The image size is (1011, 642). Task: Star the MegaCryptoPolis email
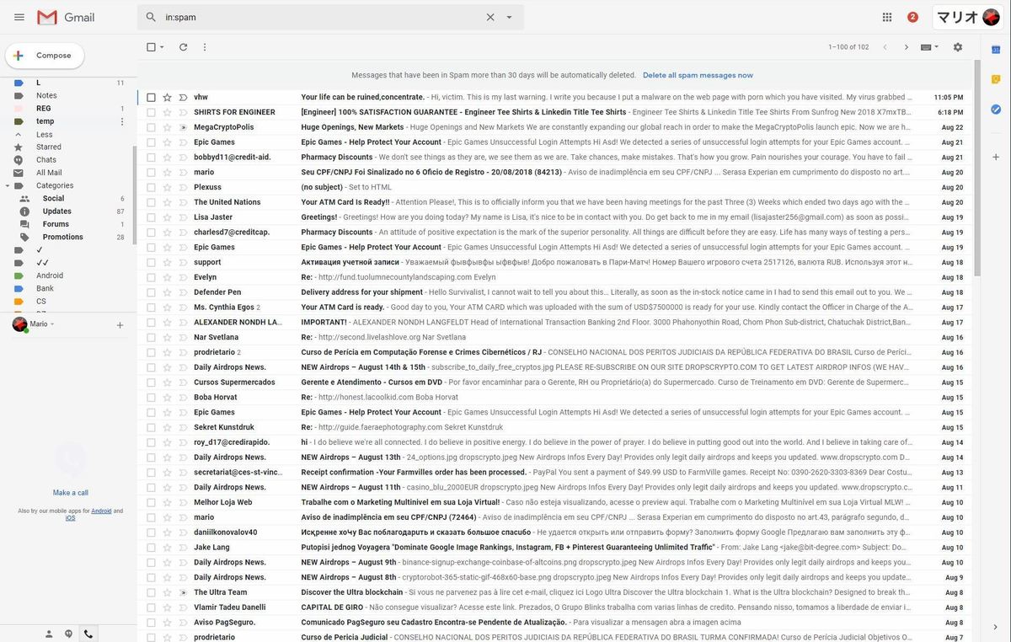[x=167, y=127]
